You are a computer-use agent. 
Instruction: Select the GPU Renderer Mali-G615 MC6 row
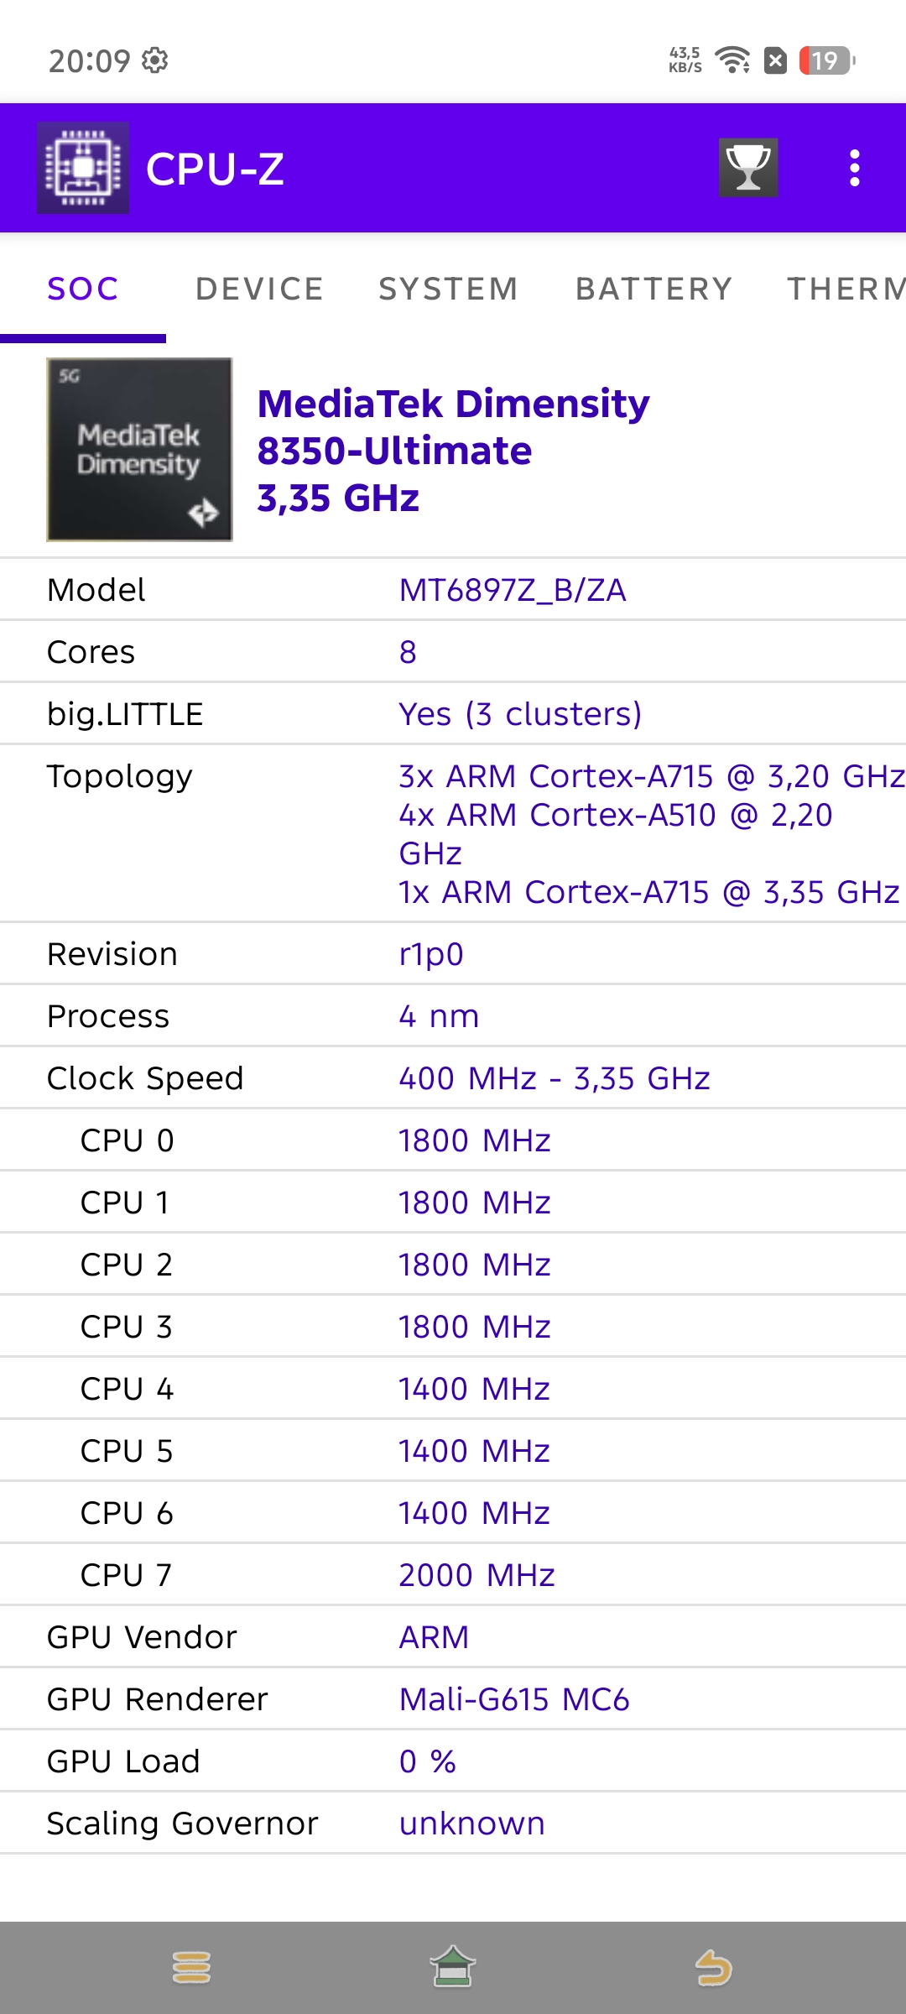[453, 1699]
